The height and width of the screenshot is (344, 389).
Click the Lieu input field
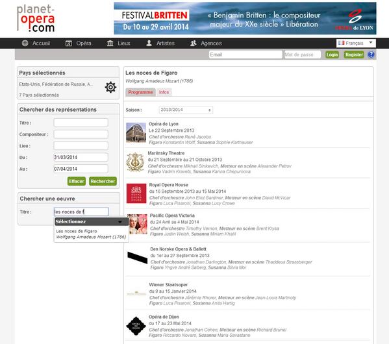click(81, 145)
